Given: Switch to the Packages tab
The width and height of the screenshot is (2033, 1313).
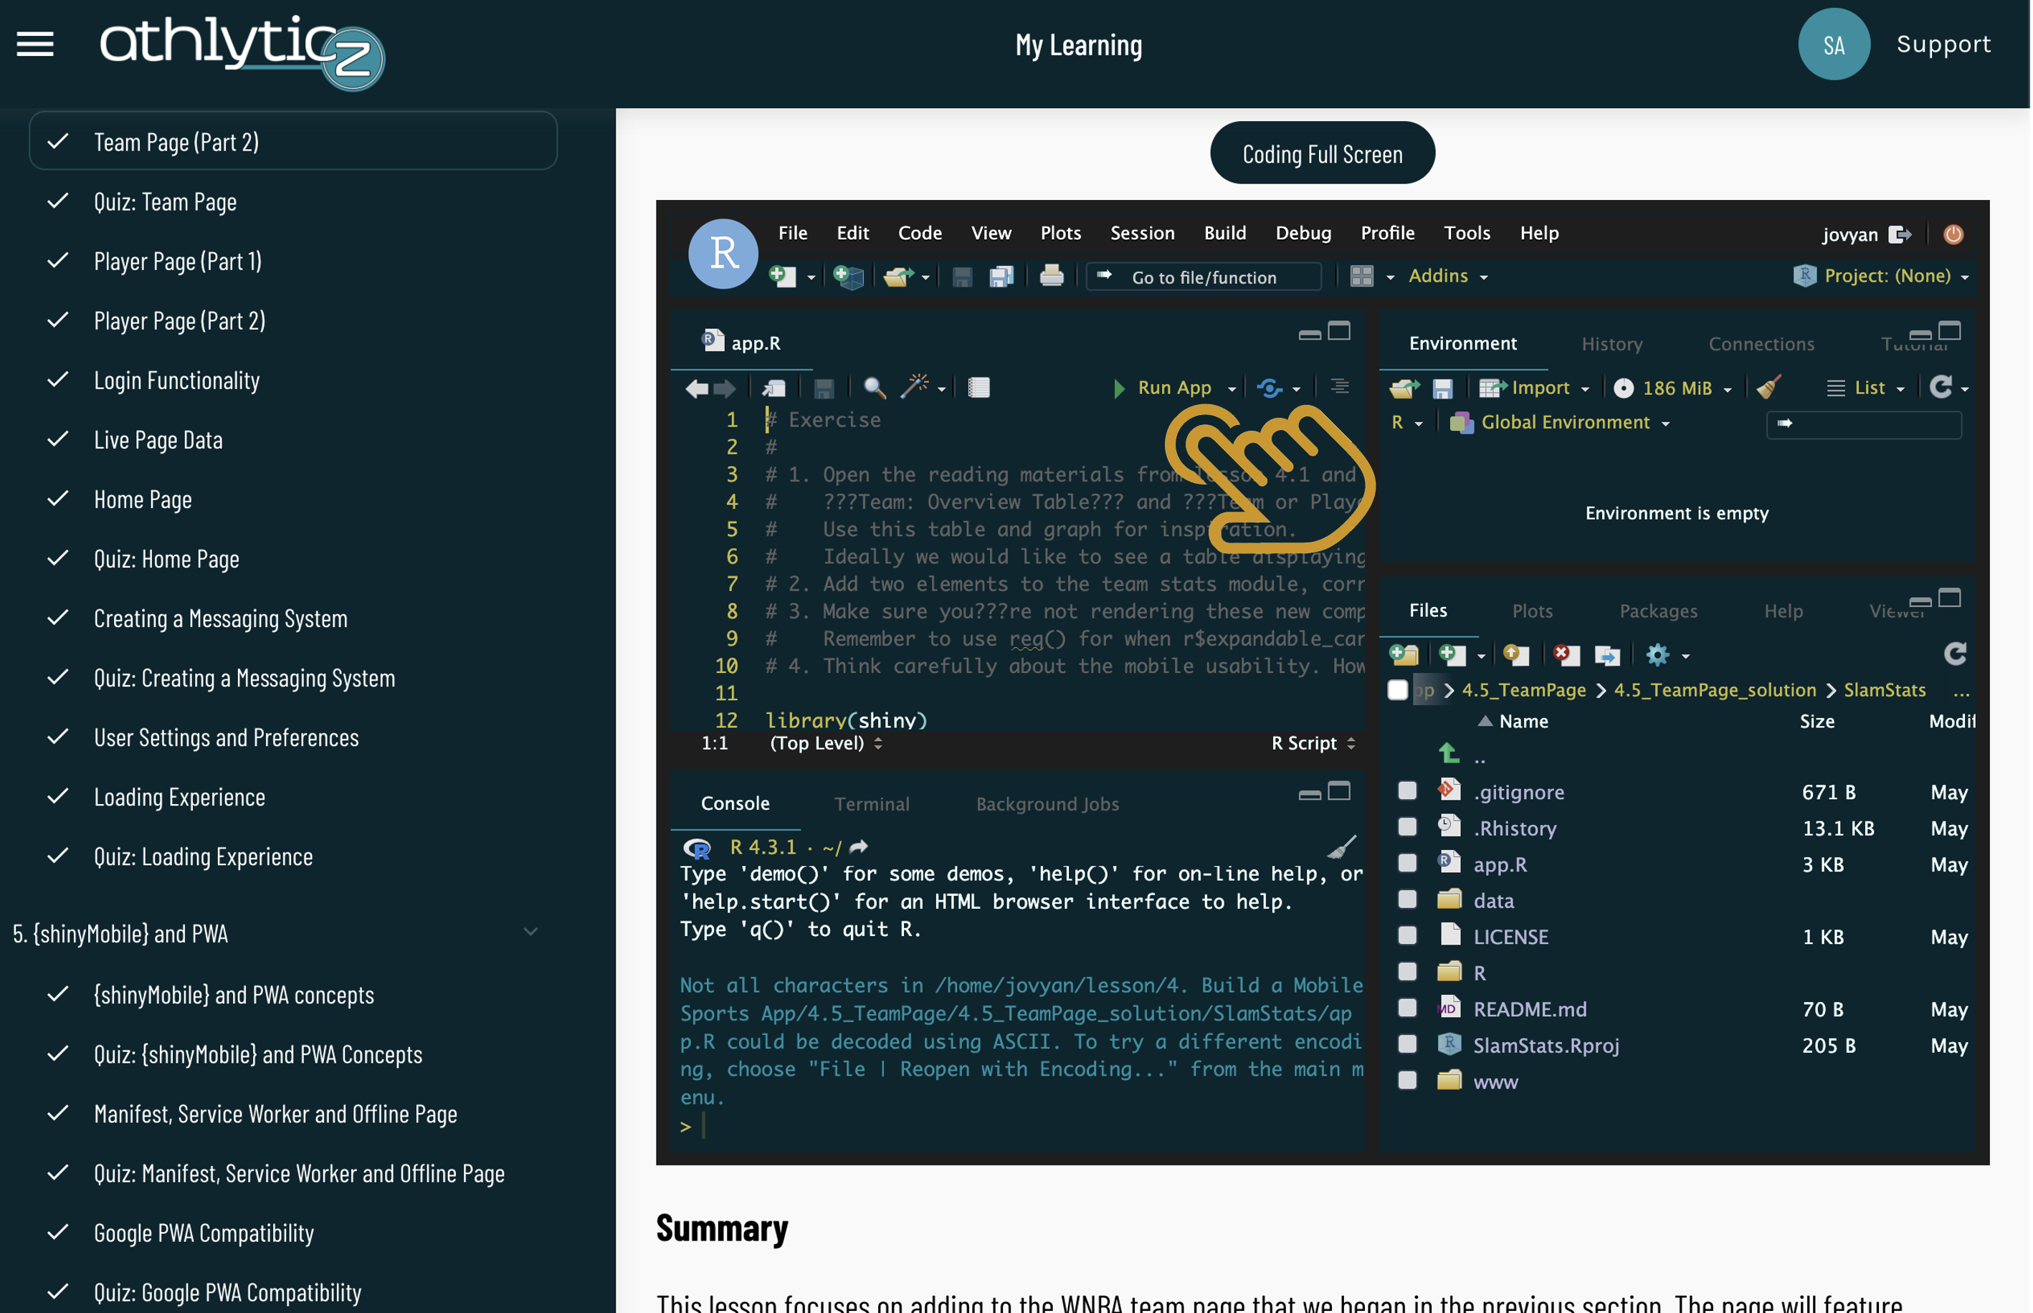Looking at the screenshot, I should [x=1660, y=612].
